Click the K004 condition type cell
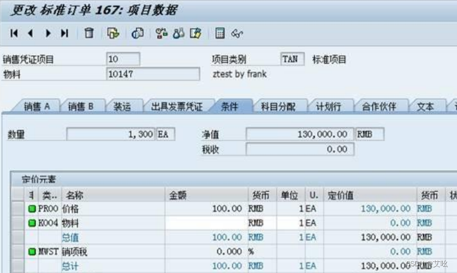Screen dimensions: 457x273 point(48,223)
